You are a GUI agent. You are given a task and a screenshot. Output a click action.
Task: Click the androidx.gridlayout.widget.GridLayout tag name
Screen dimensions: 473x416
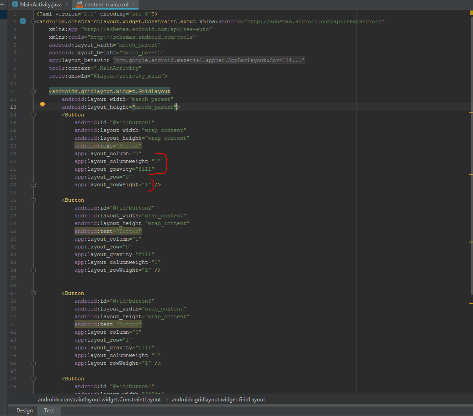coord(111,91)
